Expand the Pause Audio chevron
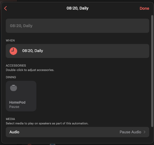Viewport: 154px width, 145px height. click(x=145, y=132)
